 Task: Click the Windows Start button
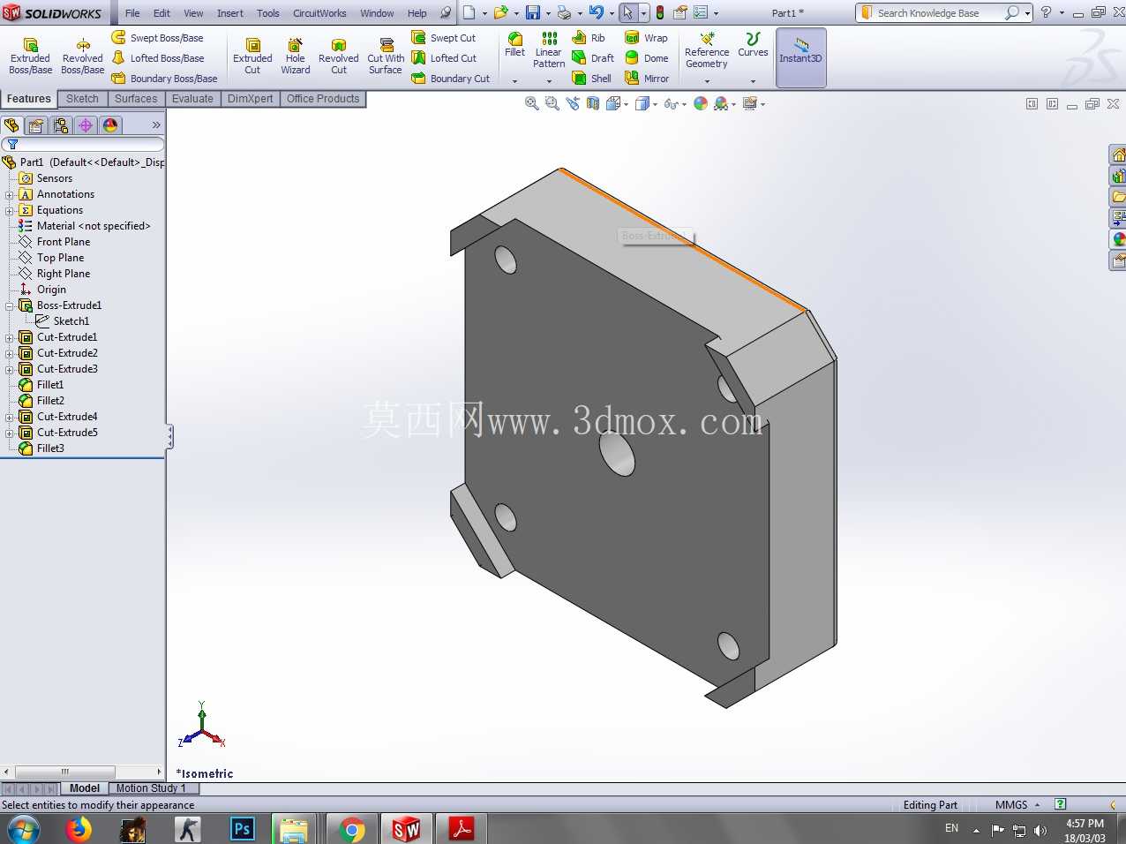(x=24, y=829)
